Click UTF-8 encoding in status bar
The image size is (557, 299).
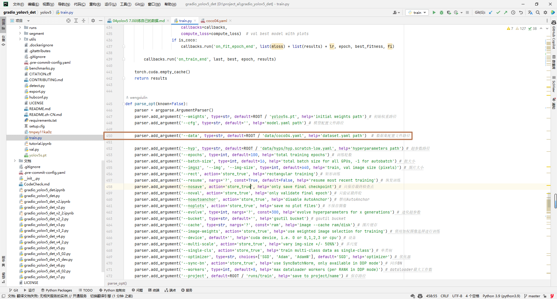(457, 296)
